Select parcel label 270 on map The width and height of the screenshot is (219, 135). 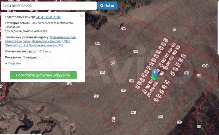(x=156, y=100)
